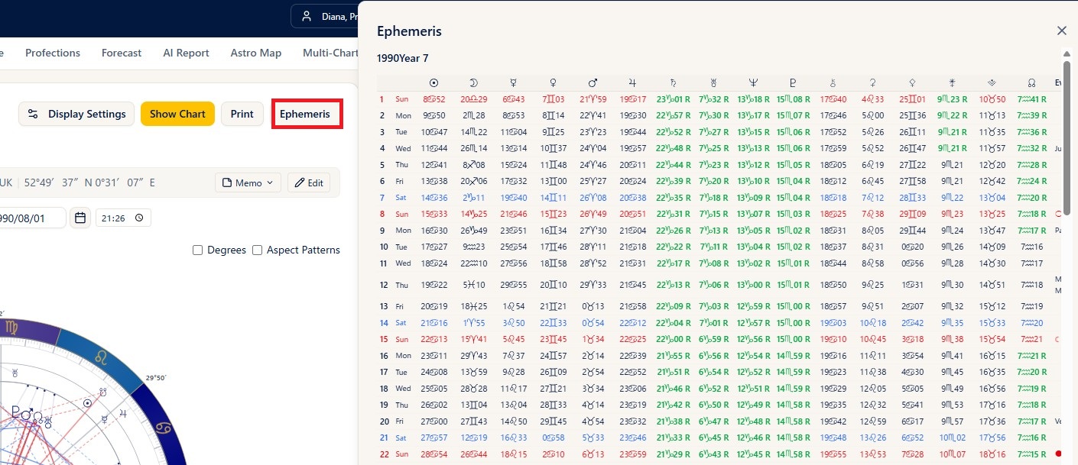Click Moon value '29♈43' in row 16
This screenshot has height=465, width=1078.
[474, 356]
